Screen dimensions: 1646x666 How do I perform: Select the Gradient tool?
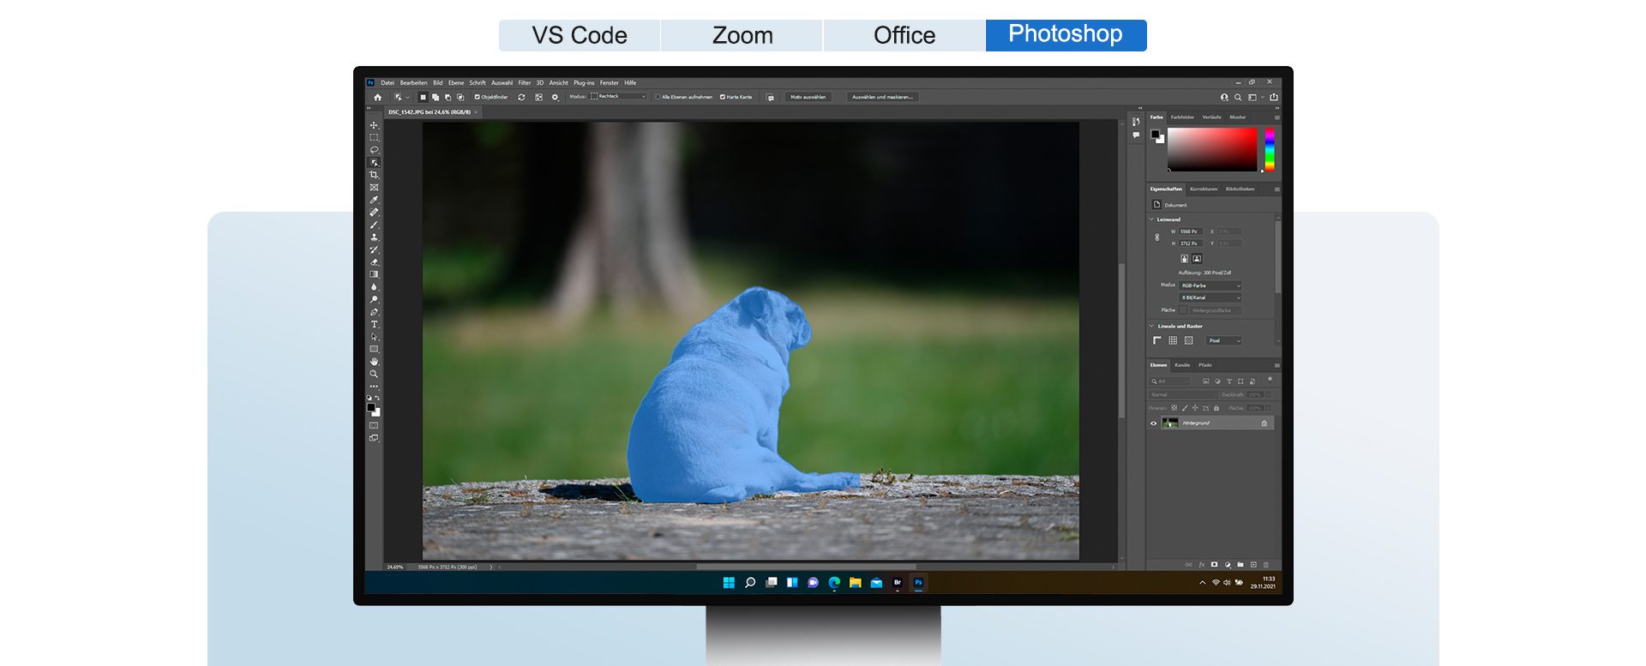coord(374,274)
